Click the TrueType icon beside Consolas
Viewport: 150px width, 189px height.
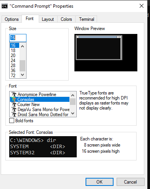(14, 99)
